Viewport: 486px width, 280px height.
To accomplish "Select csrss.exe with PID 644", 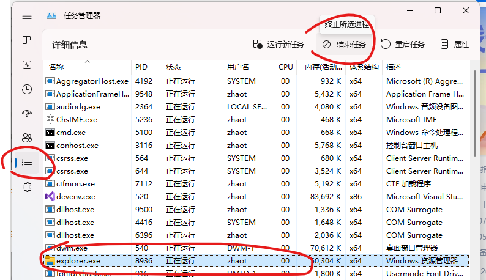I will pos(256,171).
